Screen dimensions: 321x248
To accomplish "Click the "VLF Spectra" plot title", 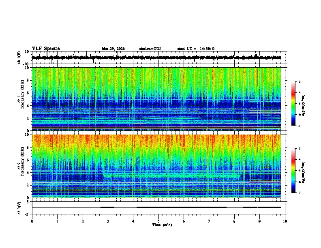I will pos(46,49).
